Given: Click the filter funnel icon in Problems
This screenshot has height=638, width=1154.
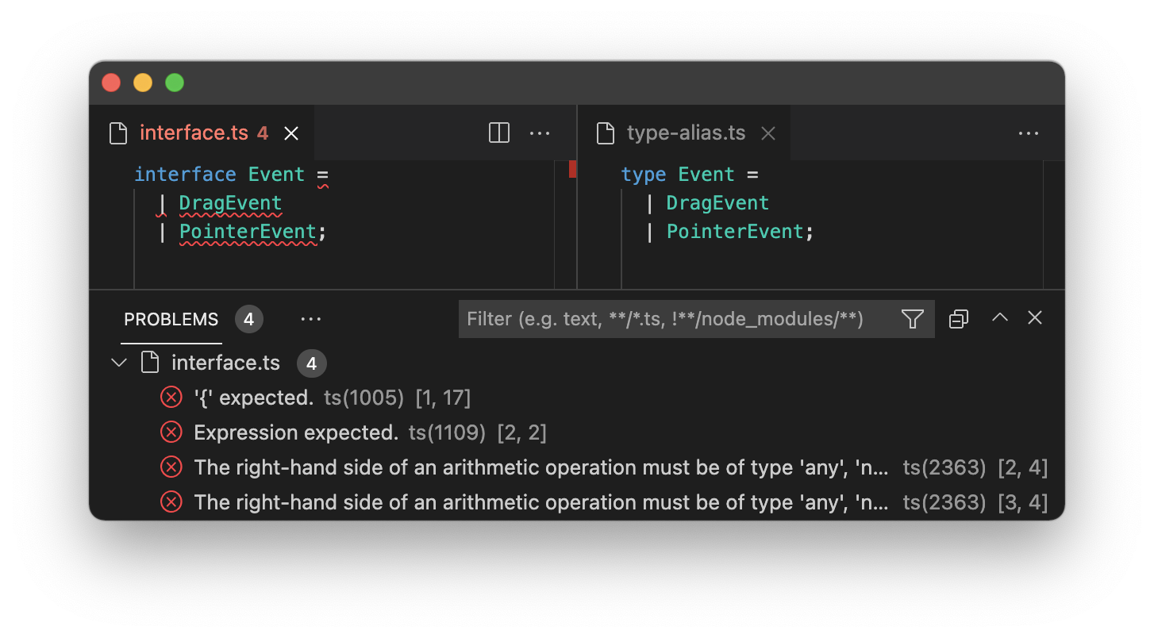Looking at the screenshot, I should click(913, 319).
